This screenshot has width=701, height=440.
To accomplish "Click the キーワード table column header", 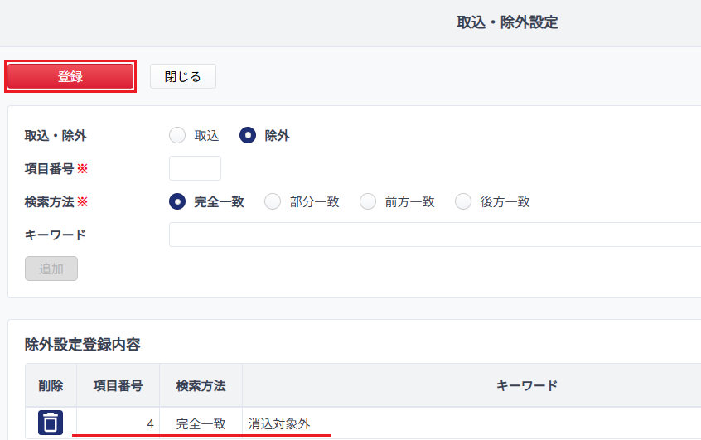I will click(x=526, y=385).
